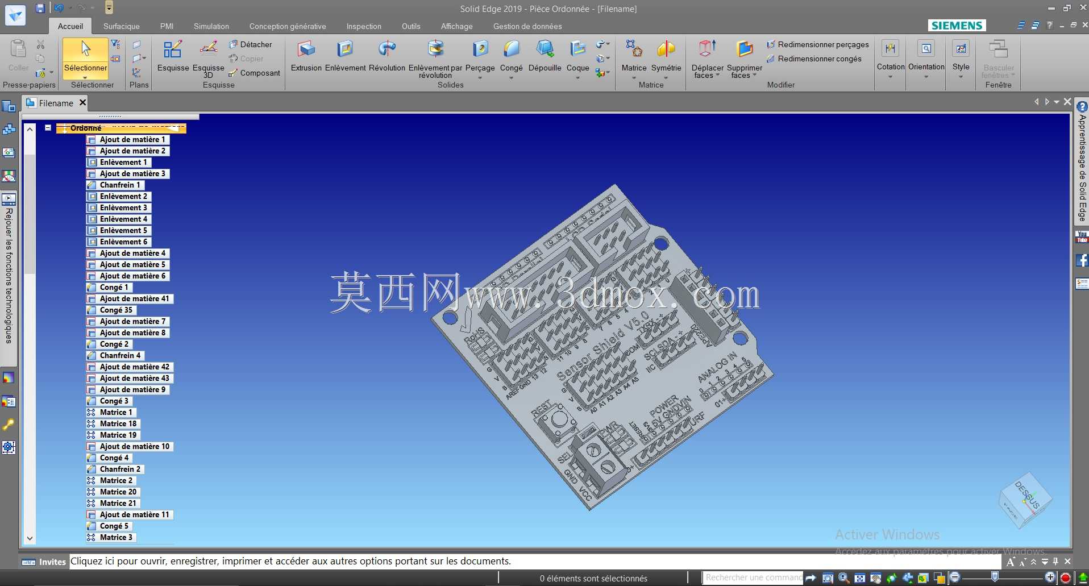Screen dimensions: 1089x586
Task: Click Redimensionner congés
Action: (x=814, y=59)
